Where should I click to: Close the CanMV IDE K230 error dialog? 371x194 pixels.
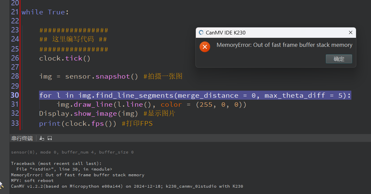point(350,32)
